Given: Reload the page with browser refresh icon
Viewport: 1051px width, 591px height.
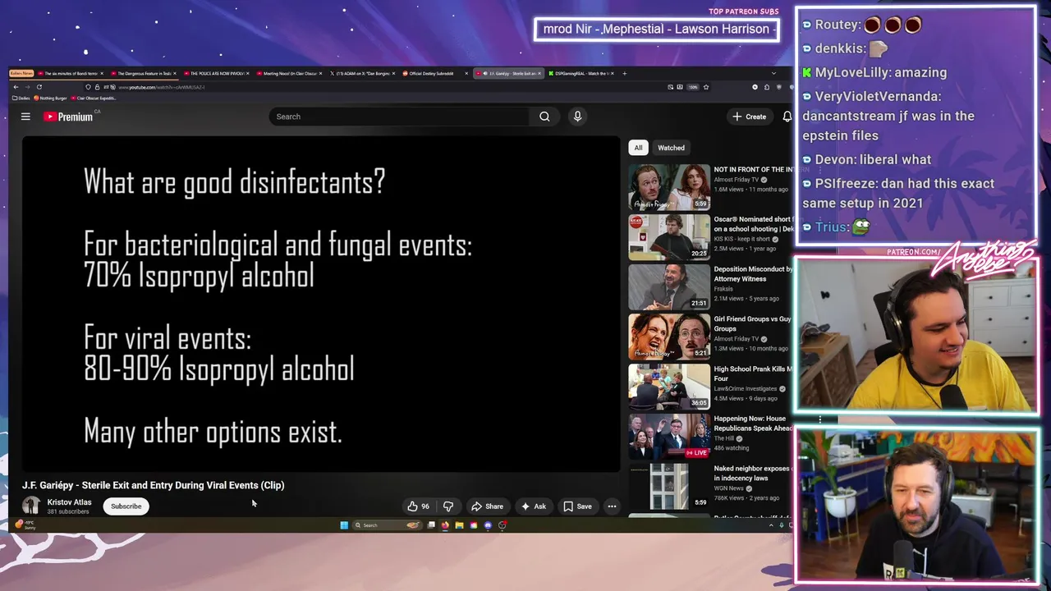Looking at the screenshot, I should (39, 87).
